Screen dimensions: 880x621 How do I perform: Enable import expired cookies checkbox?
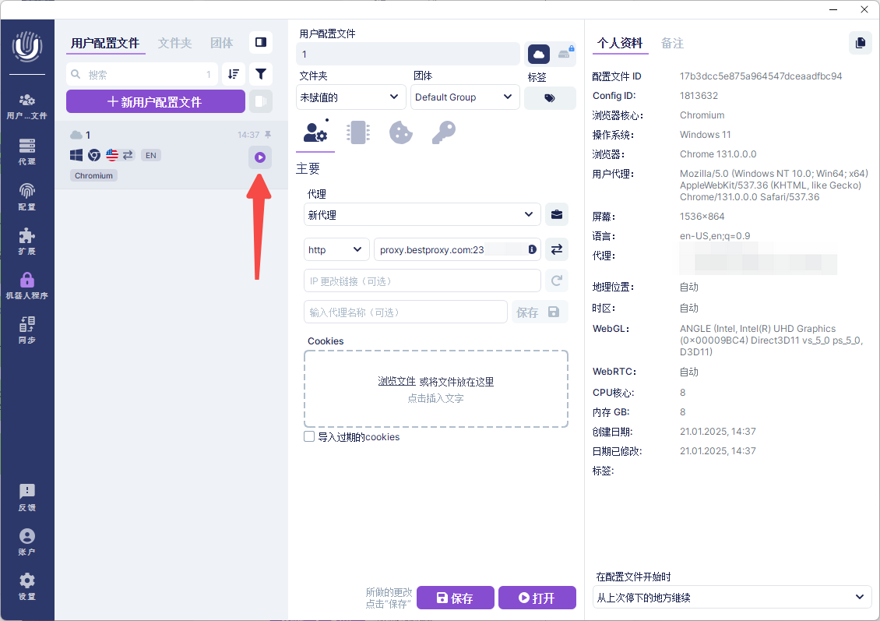(309, 437)
